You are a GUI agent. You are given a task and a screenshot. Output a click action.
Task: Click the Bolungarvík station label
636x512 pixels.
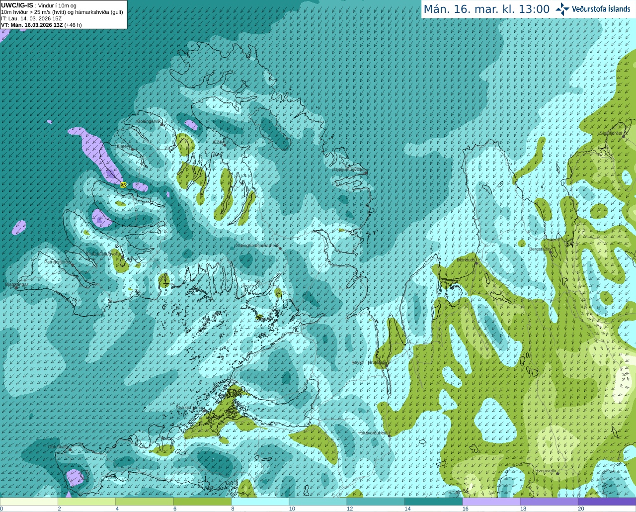[x=149, y=121]
